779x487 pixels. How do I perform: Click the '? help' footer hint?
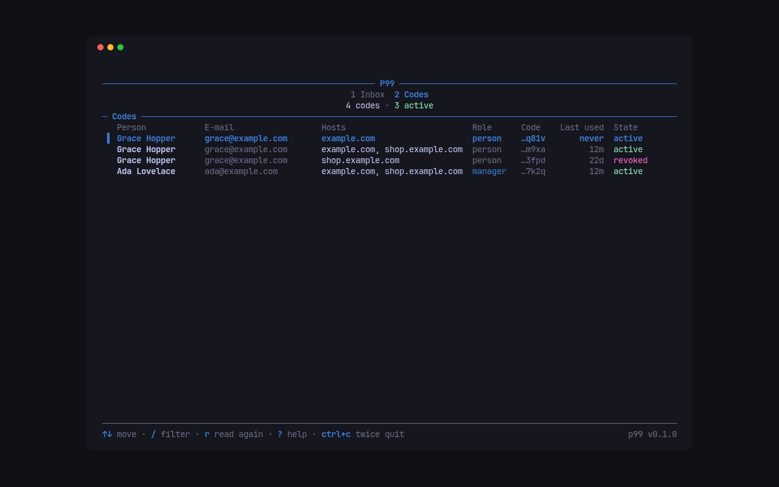click(x=292, y=435)
